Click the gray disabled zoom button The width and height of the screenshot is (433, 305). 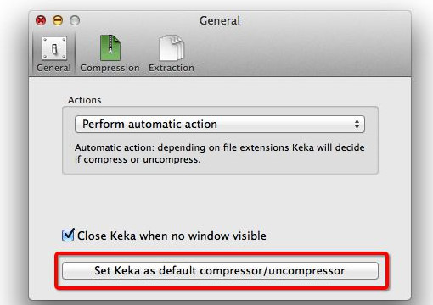coord(75,20)
